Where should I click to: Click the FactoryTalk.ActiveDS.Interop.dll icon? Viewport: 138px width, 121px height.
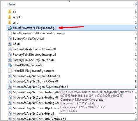10,49
